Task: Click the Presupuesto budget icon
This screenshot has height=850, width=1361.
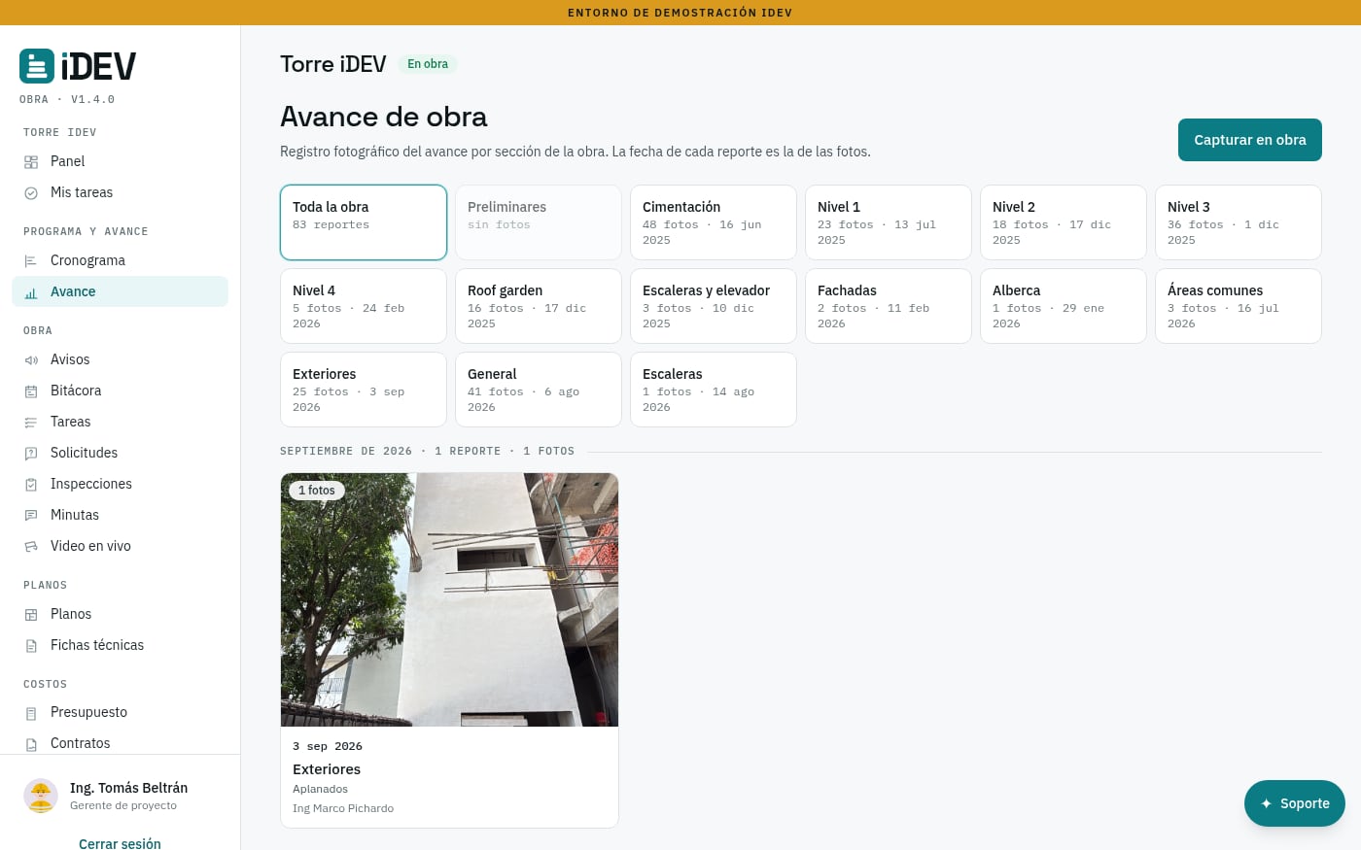Action: pos(31,713)
